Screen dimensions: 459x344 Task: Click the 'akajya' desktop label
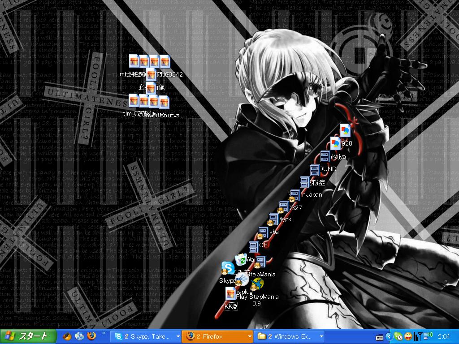click(338, 157)
